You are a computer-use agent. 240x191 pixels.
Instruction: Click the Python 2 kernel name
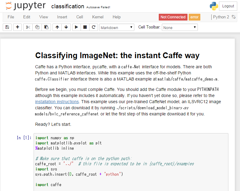pos(221,17)
